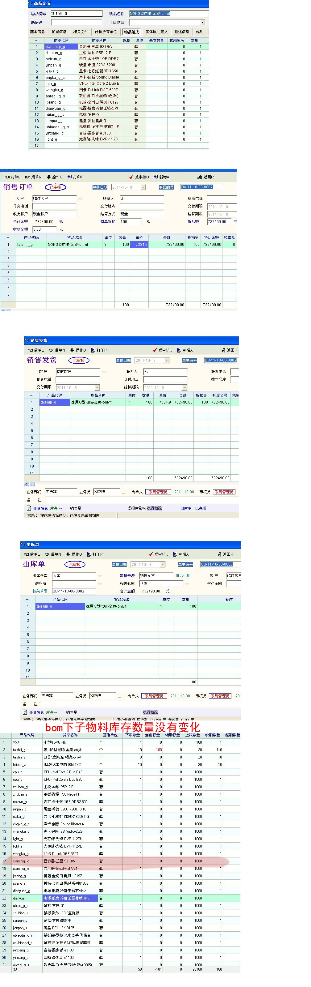Screen dimensions: 311x987
Task: Switch to the 基本信息 tab
Action: pos(38,32)
